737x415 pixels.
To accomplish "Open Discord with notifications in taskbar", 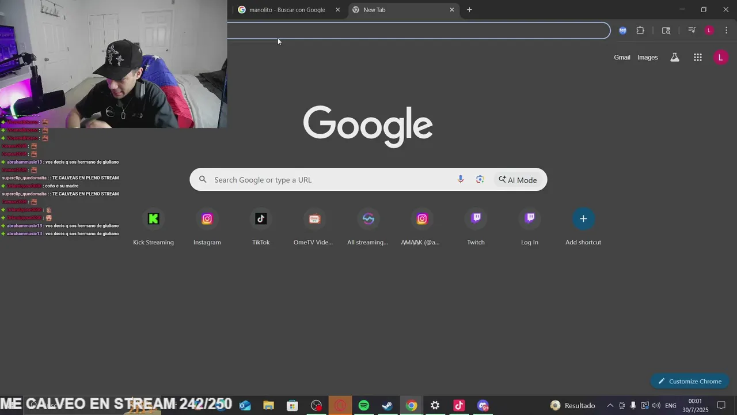I will [x=483, y=406].
